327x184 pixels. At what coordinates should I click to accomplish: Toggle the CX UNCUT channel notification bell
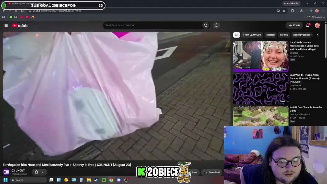coord(36,172)
